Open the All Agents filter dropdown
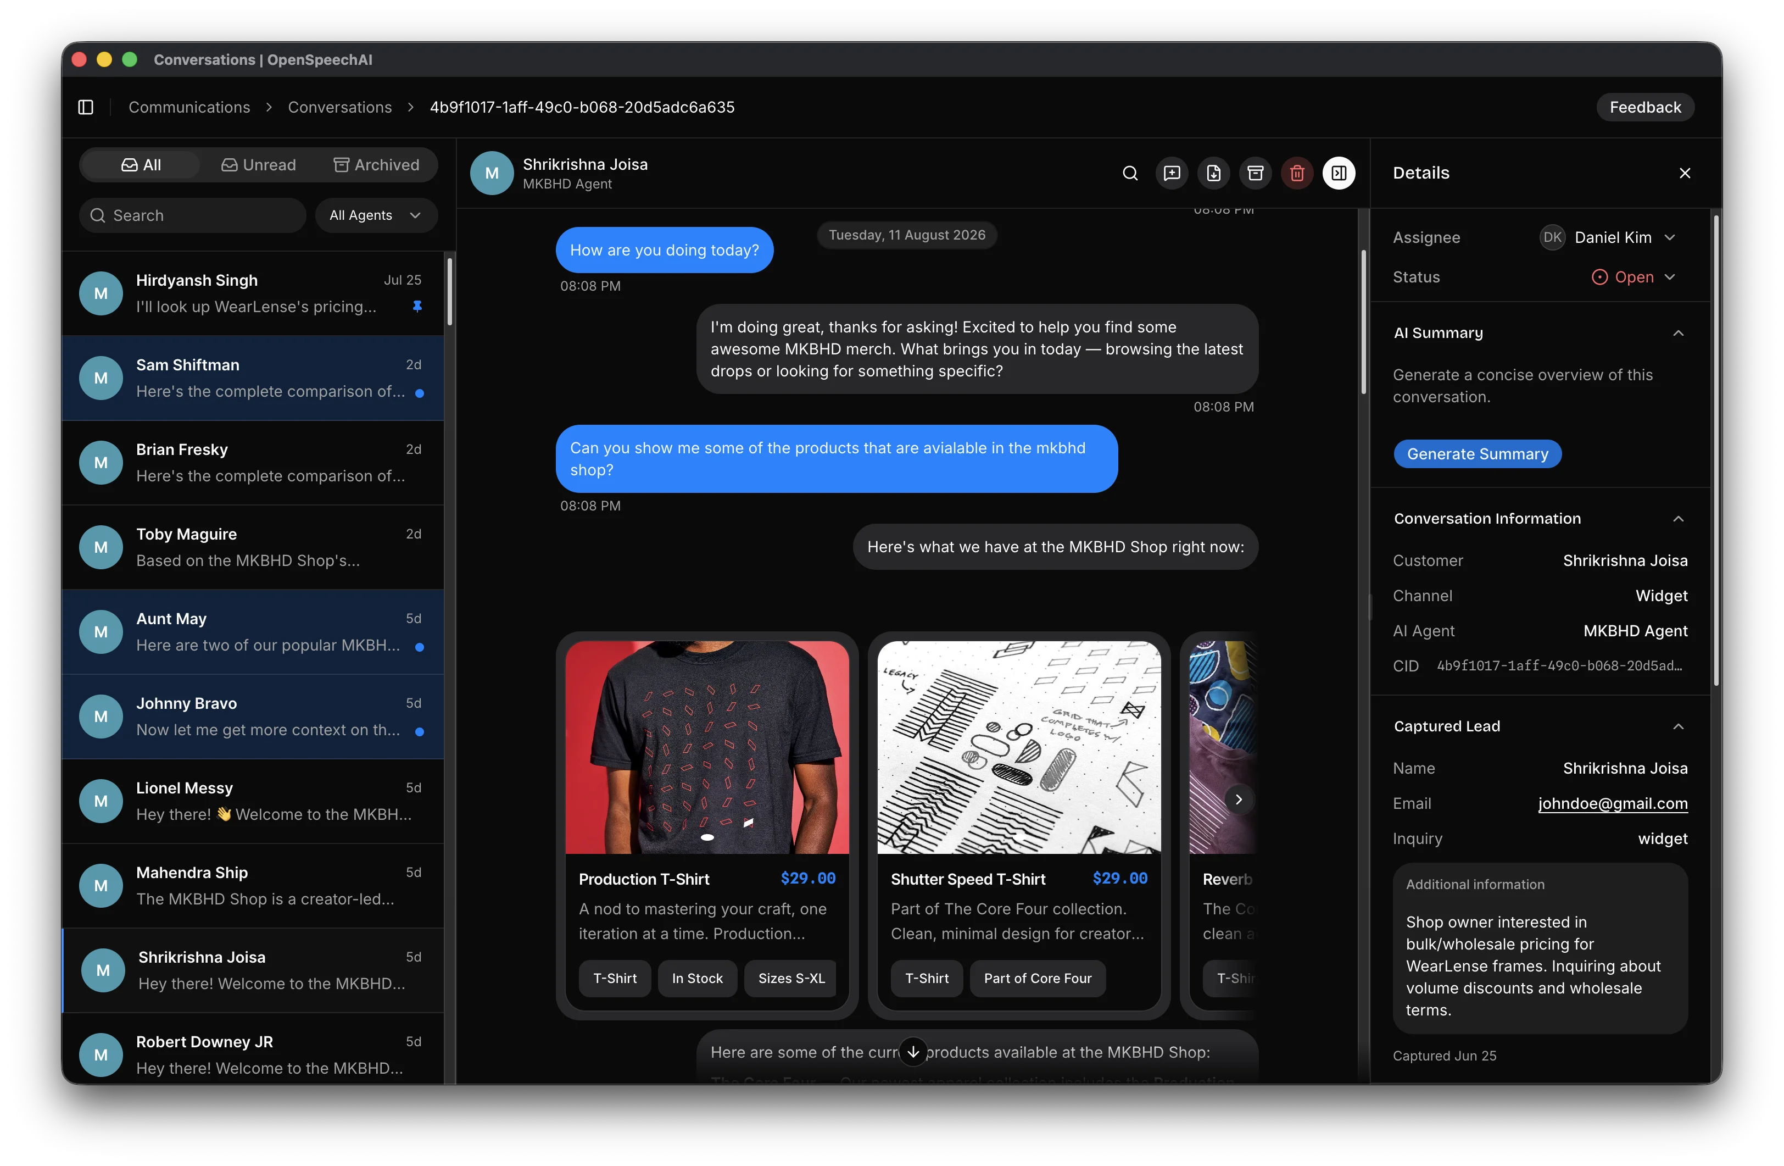Screen dimensions: 1784x1166 (x=376, y=215)
